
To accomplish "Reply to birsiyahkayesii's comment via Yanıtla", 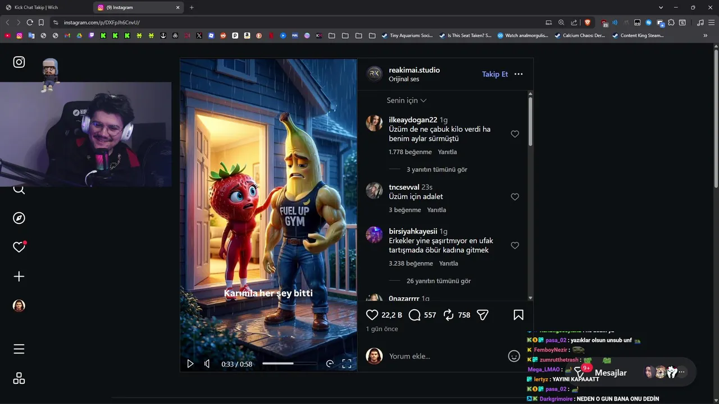I will point(448,264).
